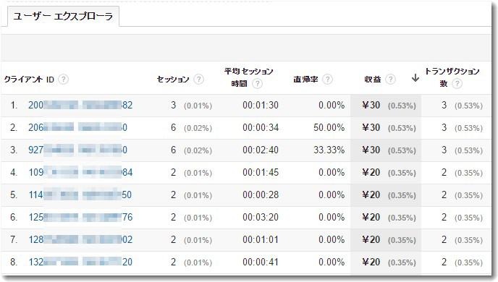The width and height of the screenshot is (498, 282).
Task: Click help icon next to セッション header
Action: tap(199, 79)
